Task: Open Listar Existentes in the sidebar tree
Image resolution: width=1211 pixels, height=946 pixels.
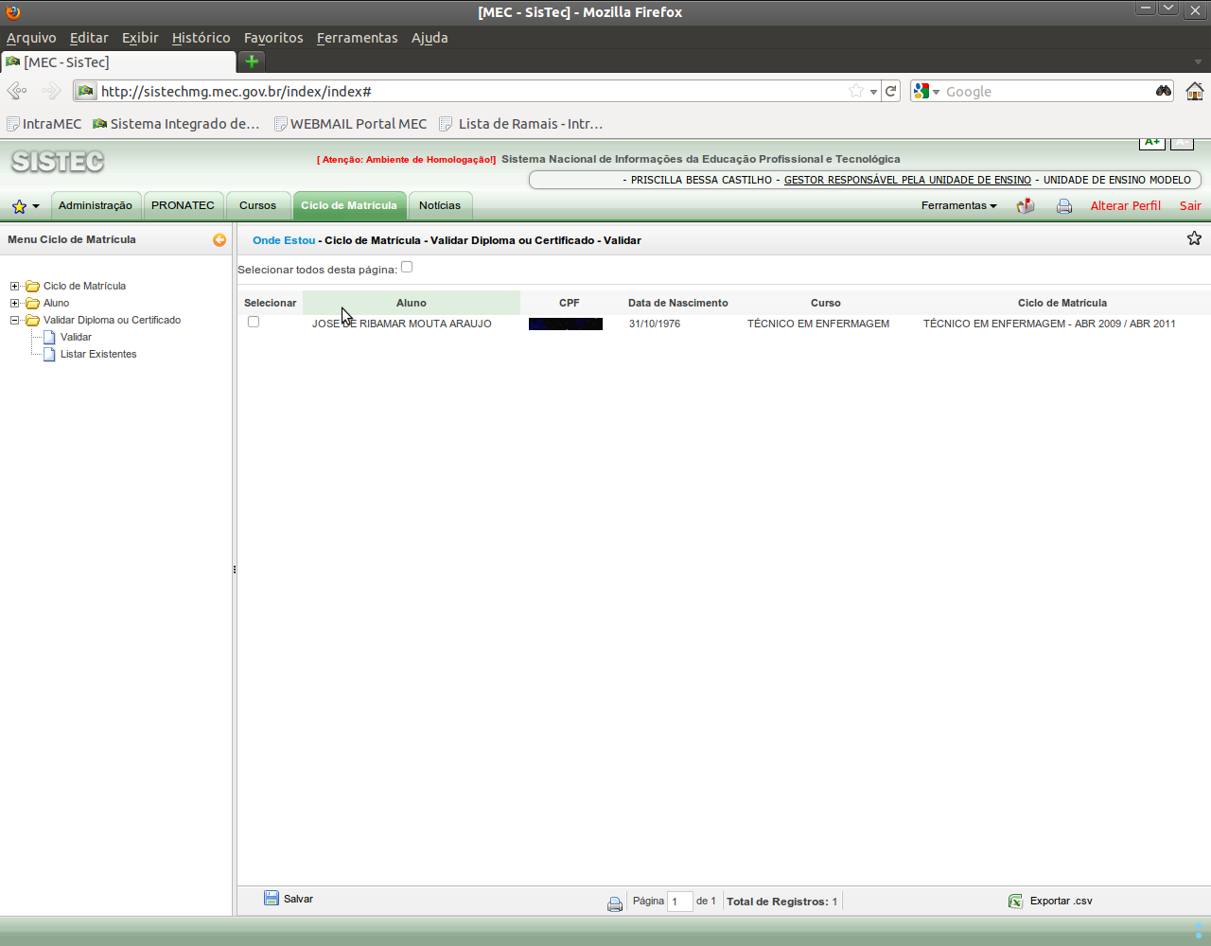Action: [98, 354]
